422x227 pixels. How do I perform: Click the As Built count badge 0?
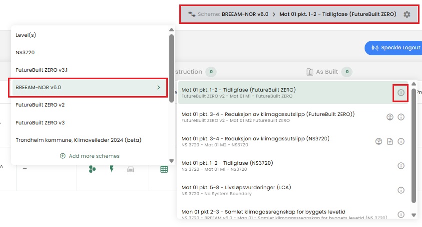pyautogui.click(x=347, y=72)
